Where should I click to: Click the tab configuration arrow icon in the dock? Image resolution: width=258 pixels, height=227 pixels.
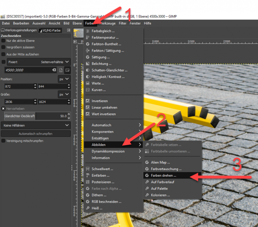point(69,30)
